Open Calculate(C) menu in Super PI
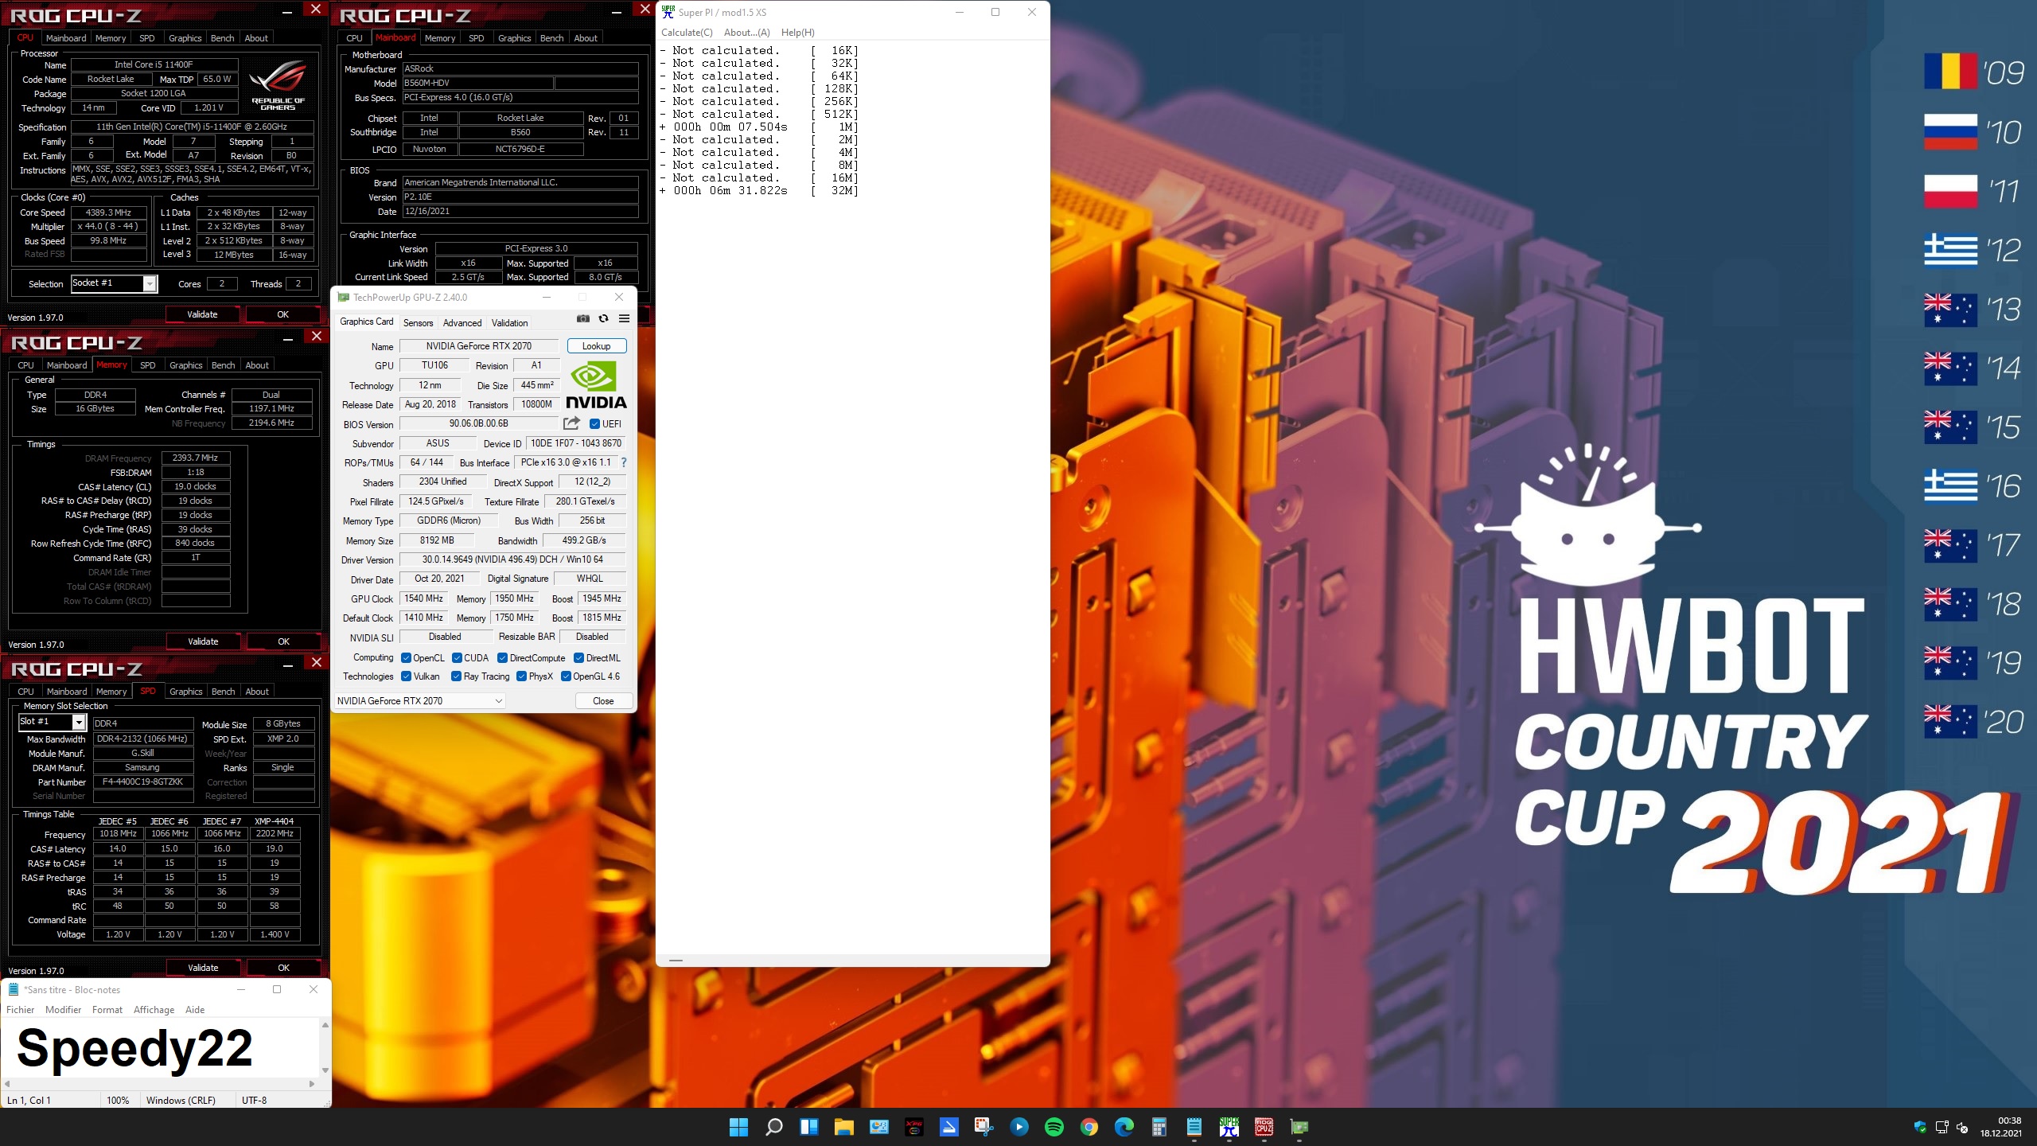Image resolution: width=2037 pixels, height=1146 pixels. tap(687, 33)
